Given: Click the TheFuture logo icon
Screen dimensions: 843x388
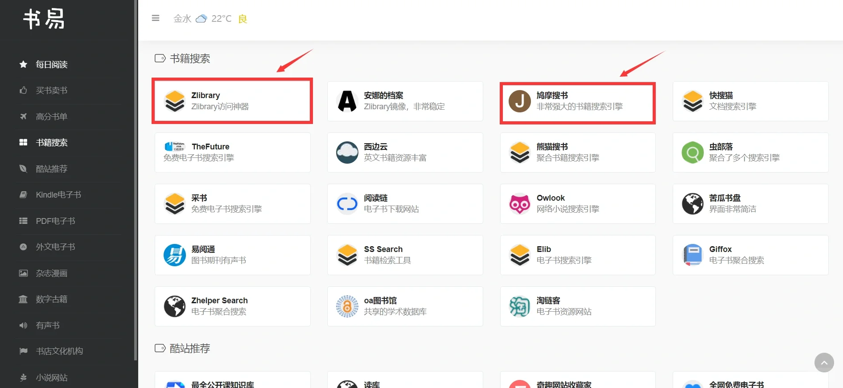Looking at the screenshot, I should (175, 146).
